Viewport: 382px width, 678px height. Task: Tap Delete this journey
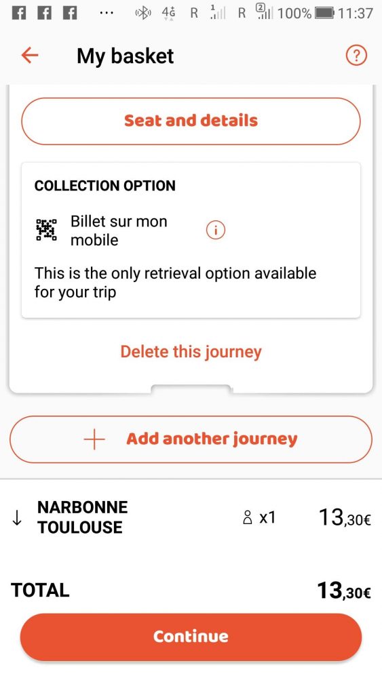tap(191, 351)
